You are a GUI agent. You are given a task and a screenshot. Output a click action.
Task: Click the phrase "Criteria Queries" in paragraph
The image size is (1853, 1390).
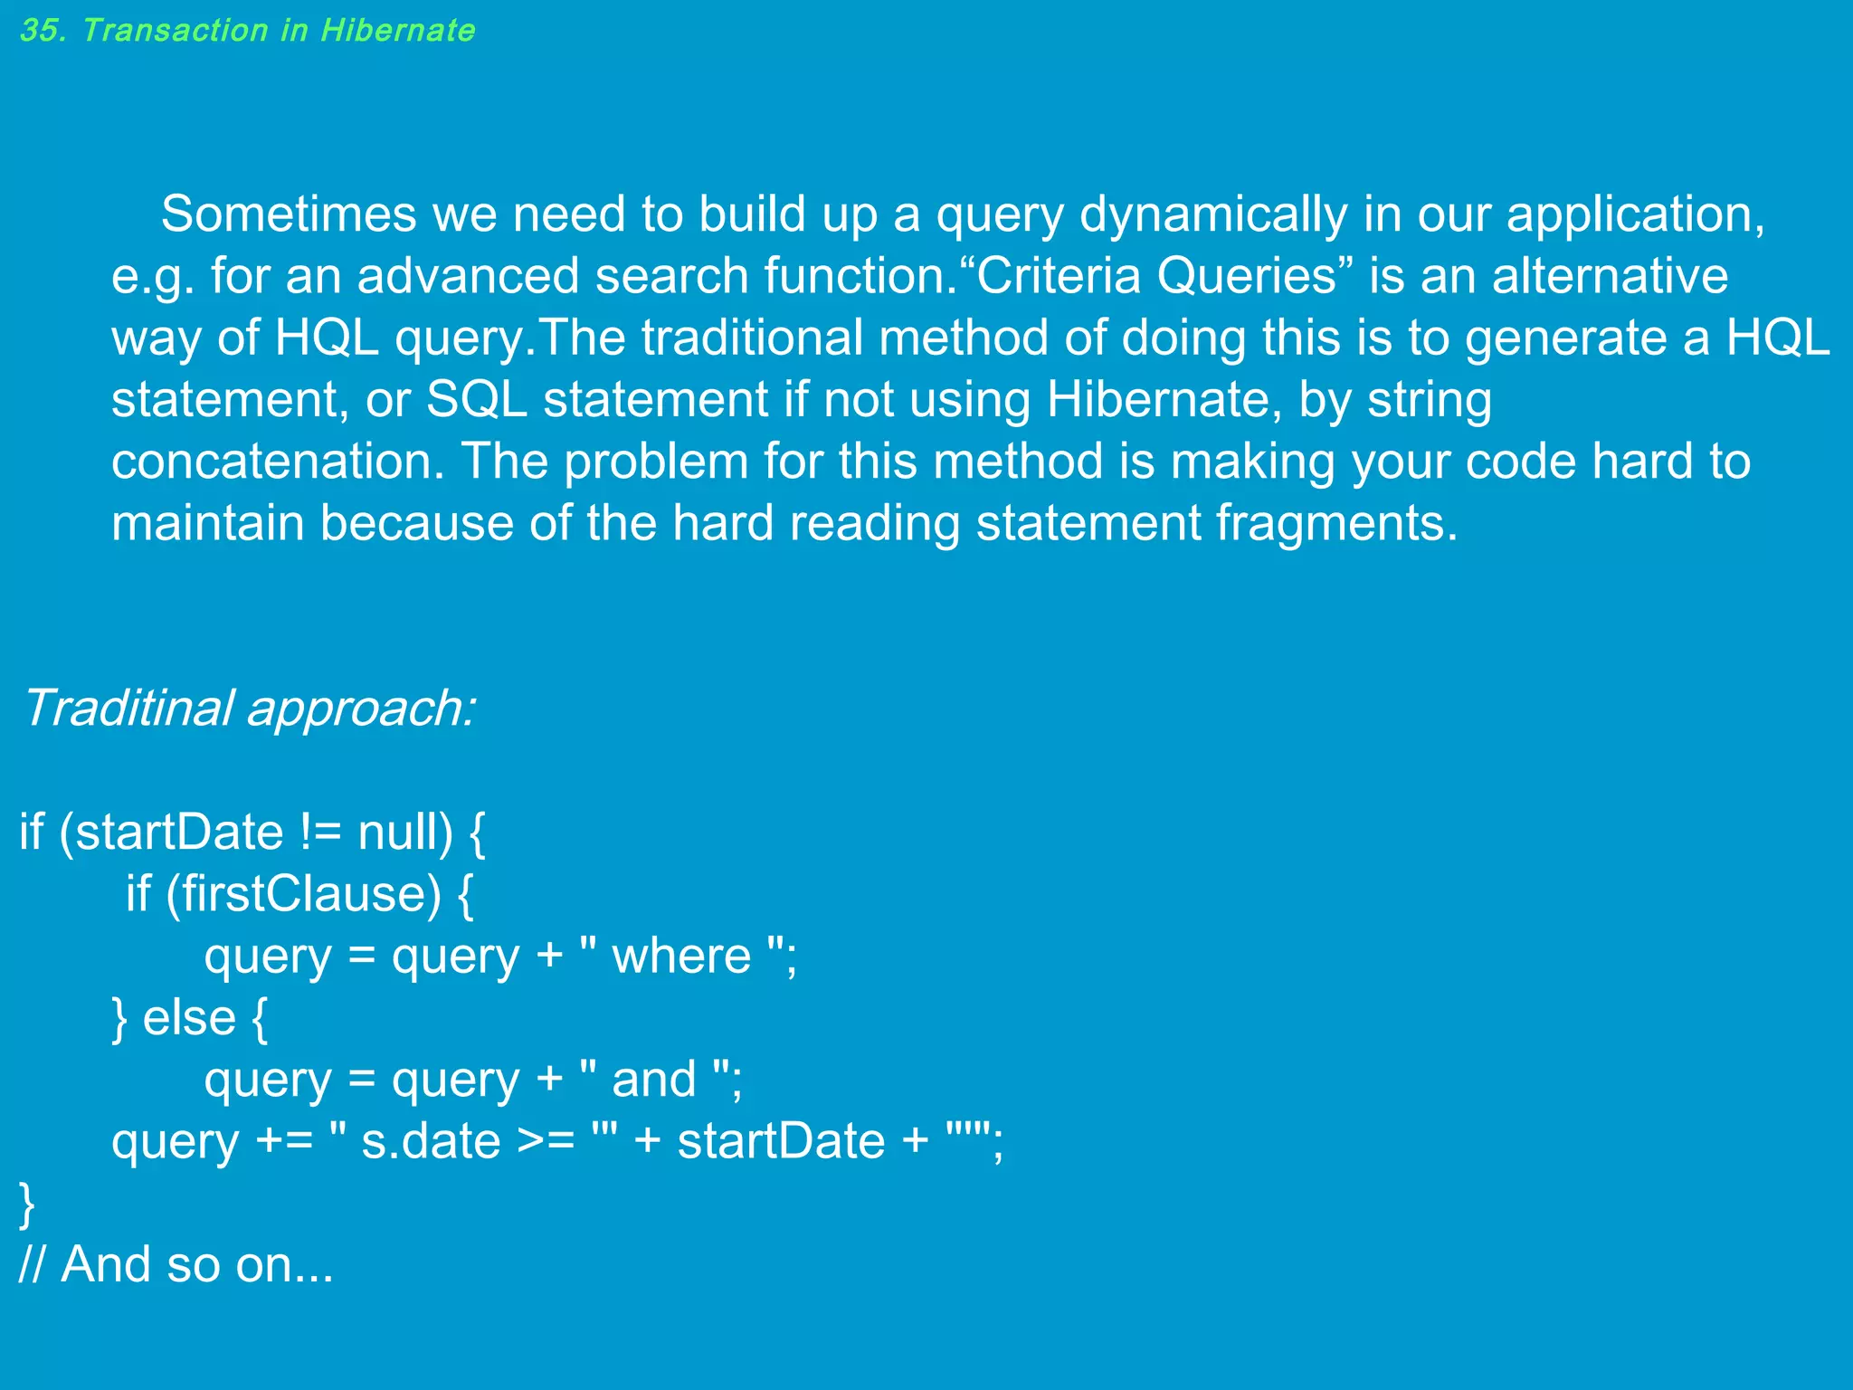click(1156, 276)
